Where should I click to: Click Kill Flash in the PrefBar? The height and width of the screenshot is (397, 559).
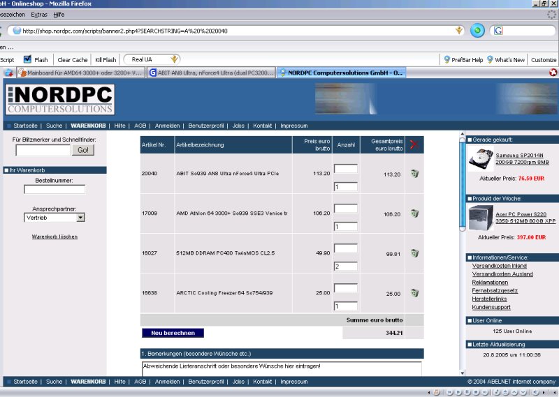pos(106,60)
